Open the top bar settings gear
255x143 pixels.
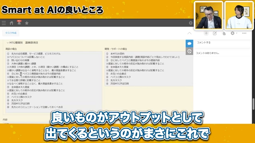click(x=190, y=23)
